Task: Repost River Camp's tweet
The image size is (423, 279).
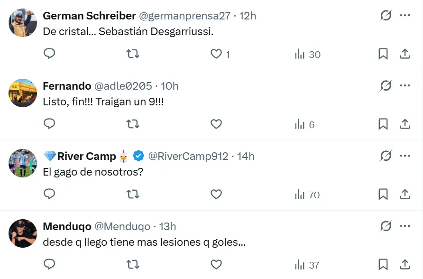Action: 133,195
